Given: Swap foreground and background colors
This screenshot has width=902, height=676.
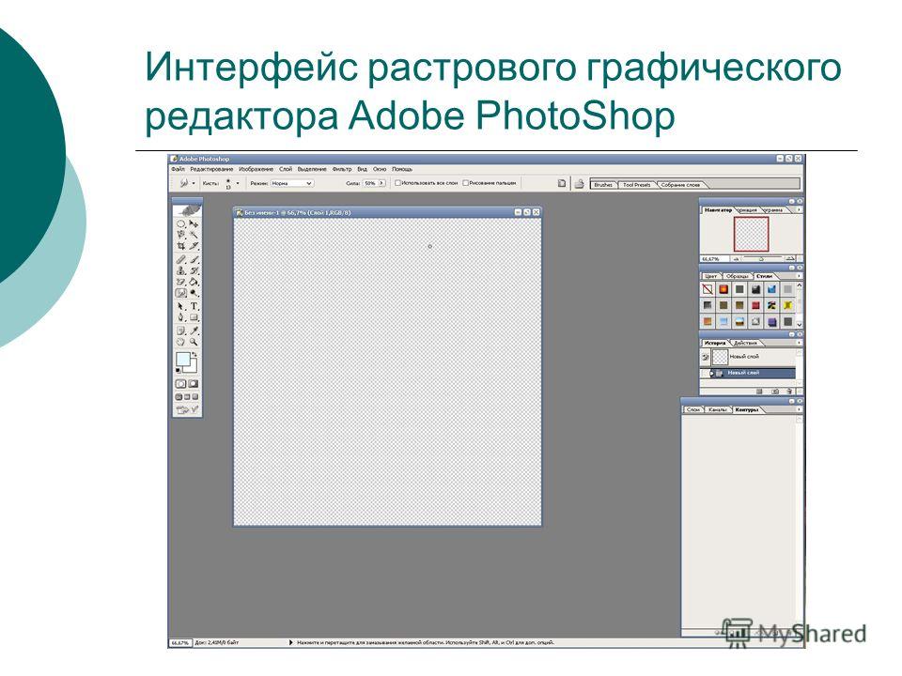Looking at the screenshot, I should 194,354.
